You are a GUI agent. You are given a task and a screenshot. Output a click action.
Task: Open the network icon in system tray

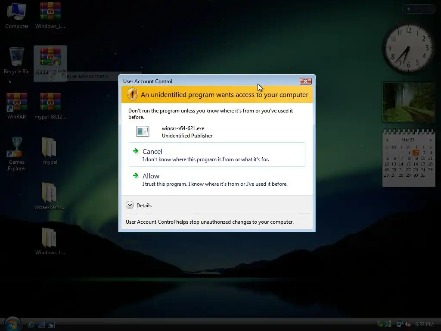[399, 324]
